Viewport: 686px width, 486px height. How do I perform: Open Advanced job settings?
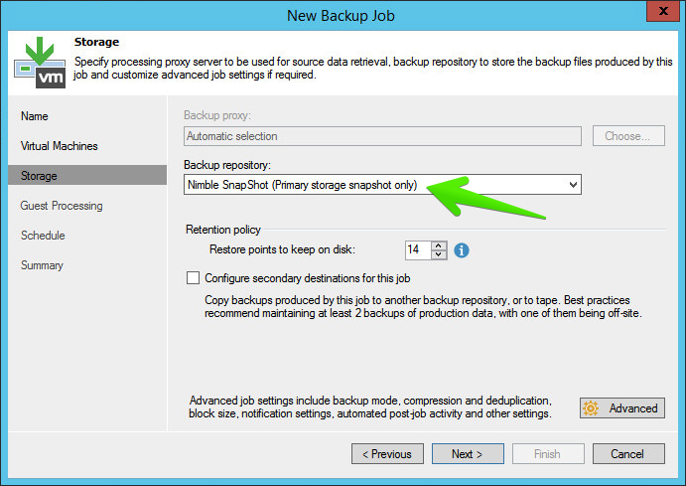coord(622,408)
